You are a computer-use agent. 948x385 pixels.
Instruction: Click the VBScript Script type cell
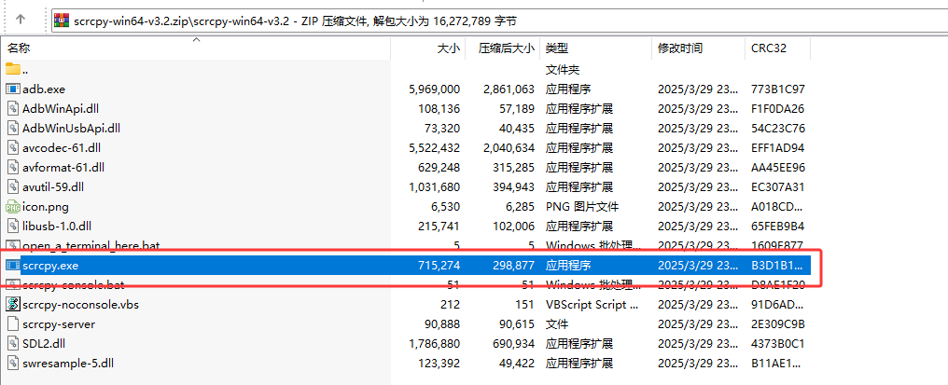(x=592, y=304)
